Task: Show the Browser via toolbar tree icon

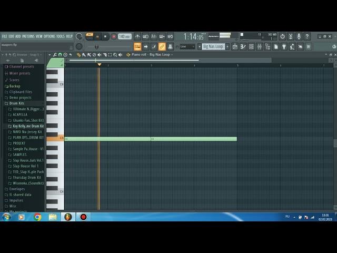Action: [x=267, y=47]
